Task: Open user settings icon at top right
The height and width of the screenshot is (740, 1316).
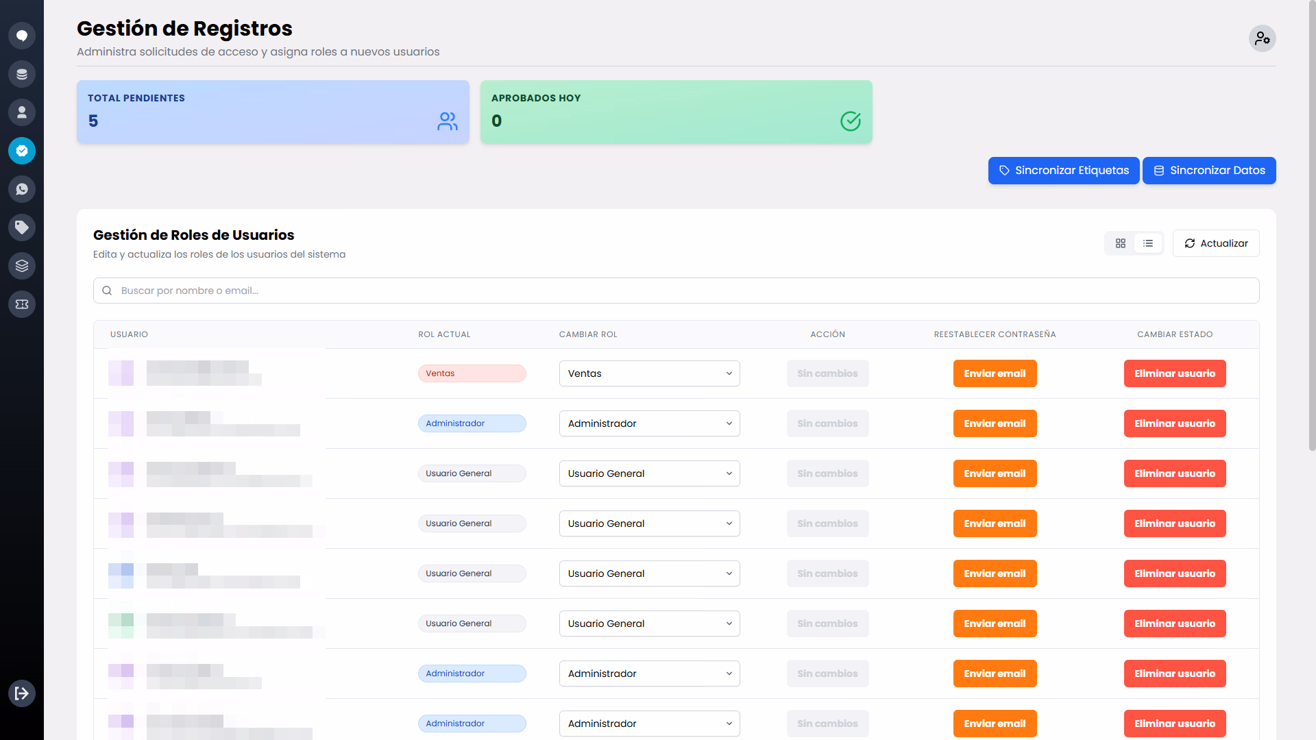Action: (1262, 38)
